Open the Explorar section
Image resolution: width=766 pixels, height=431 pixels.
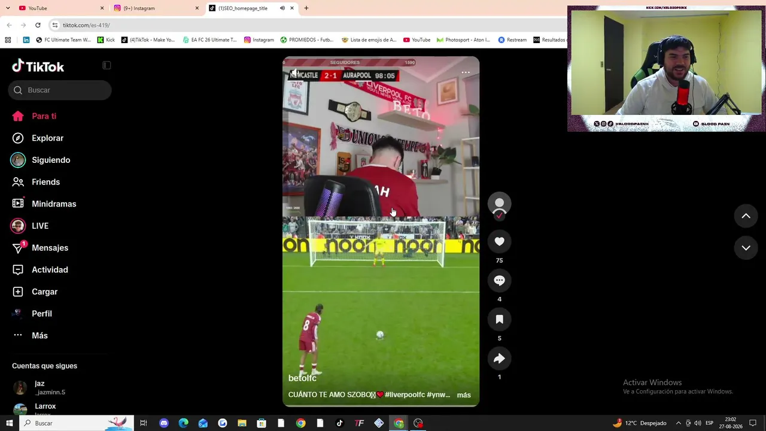click(38, 138)
